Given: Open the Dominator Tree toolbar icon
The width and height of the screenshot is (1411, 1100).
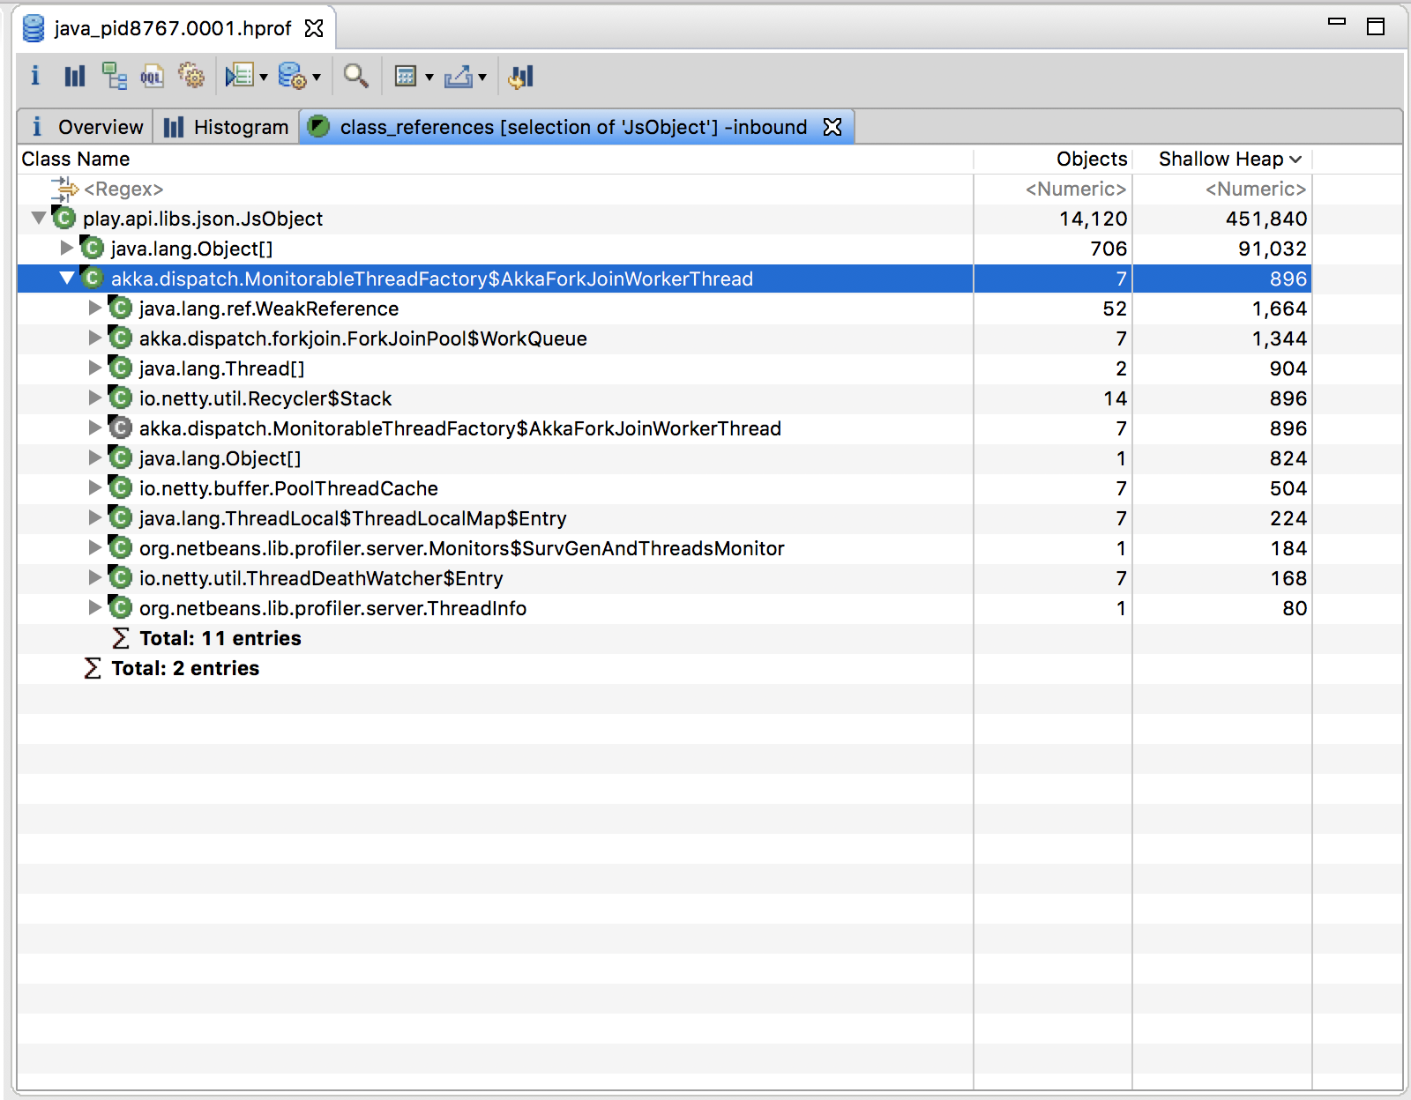Looking at the screenshot, I should (x=114, y=76).
